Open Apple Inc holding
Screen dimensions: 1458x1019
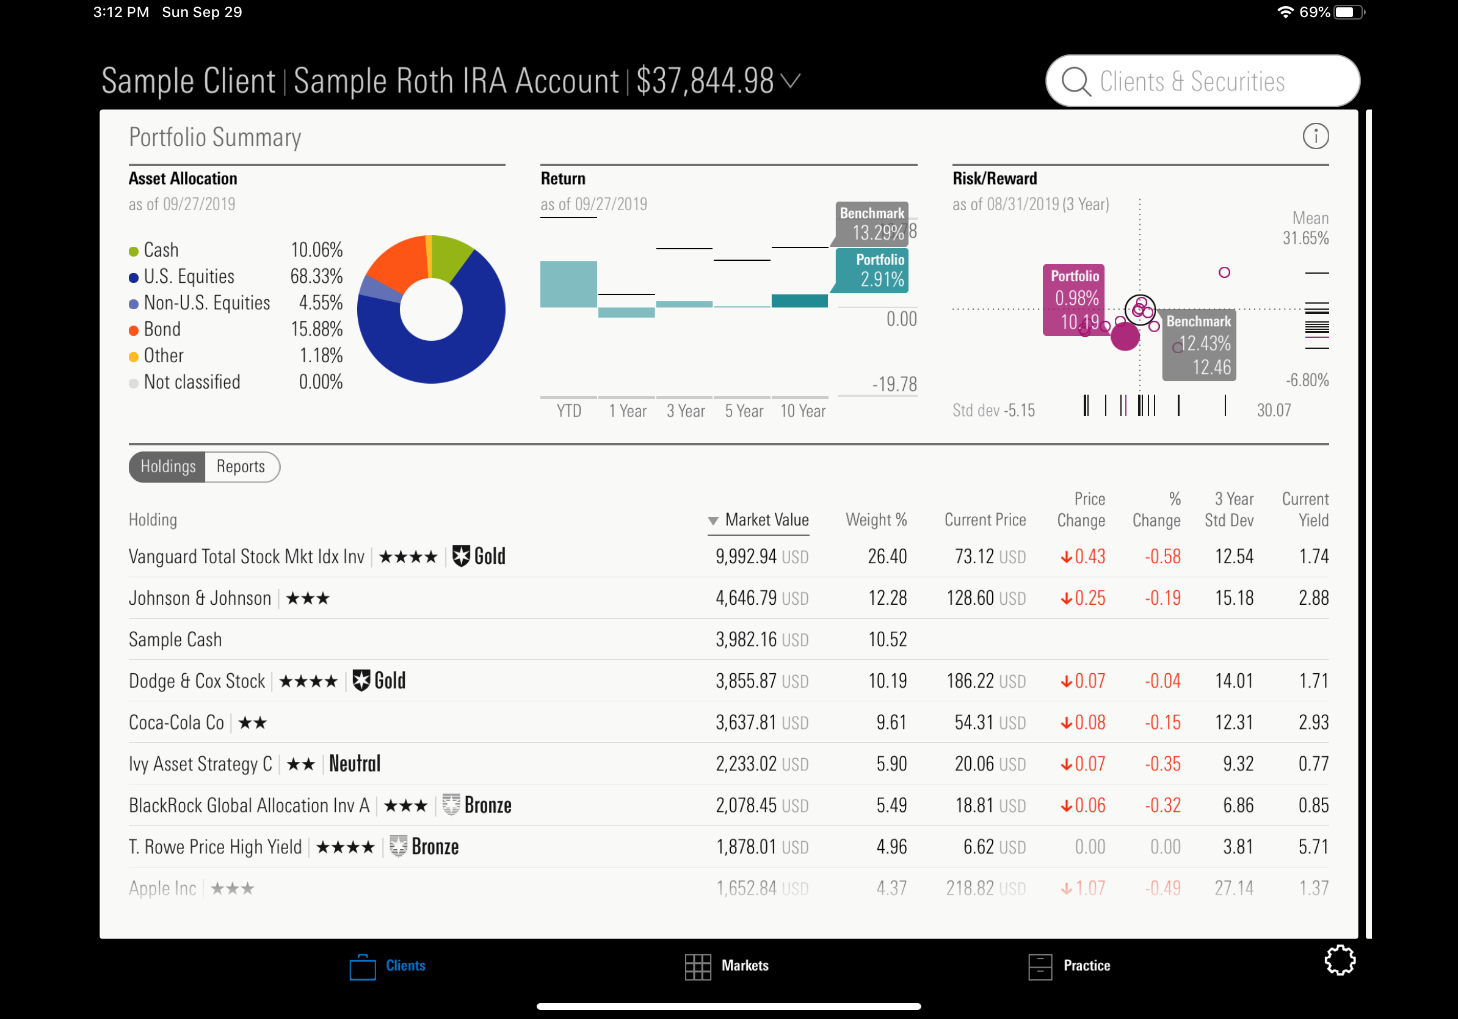162,889
